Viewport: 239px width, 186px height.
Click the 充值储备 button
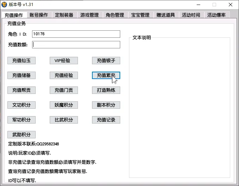pyautogui.click(x=22, y=75)
